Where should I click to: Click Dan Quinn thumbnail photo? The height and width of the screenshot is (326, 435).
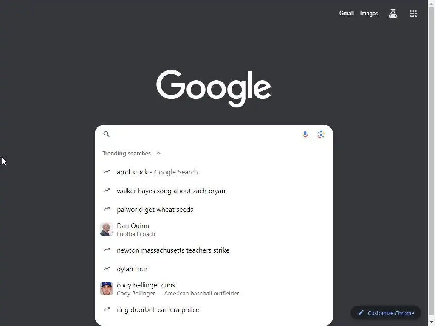pyautogui.click(x=107, y=229)
